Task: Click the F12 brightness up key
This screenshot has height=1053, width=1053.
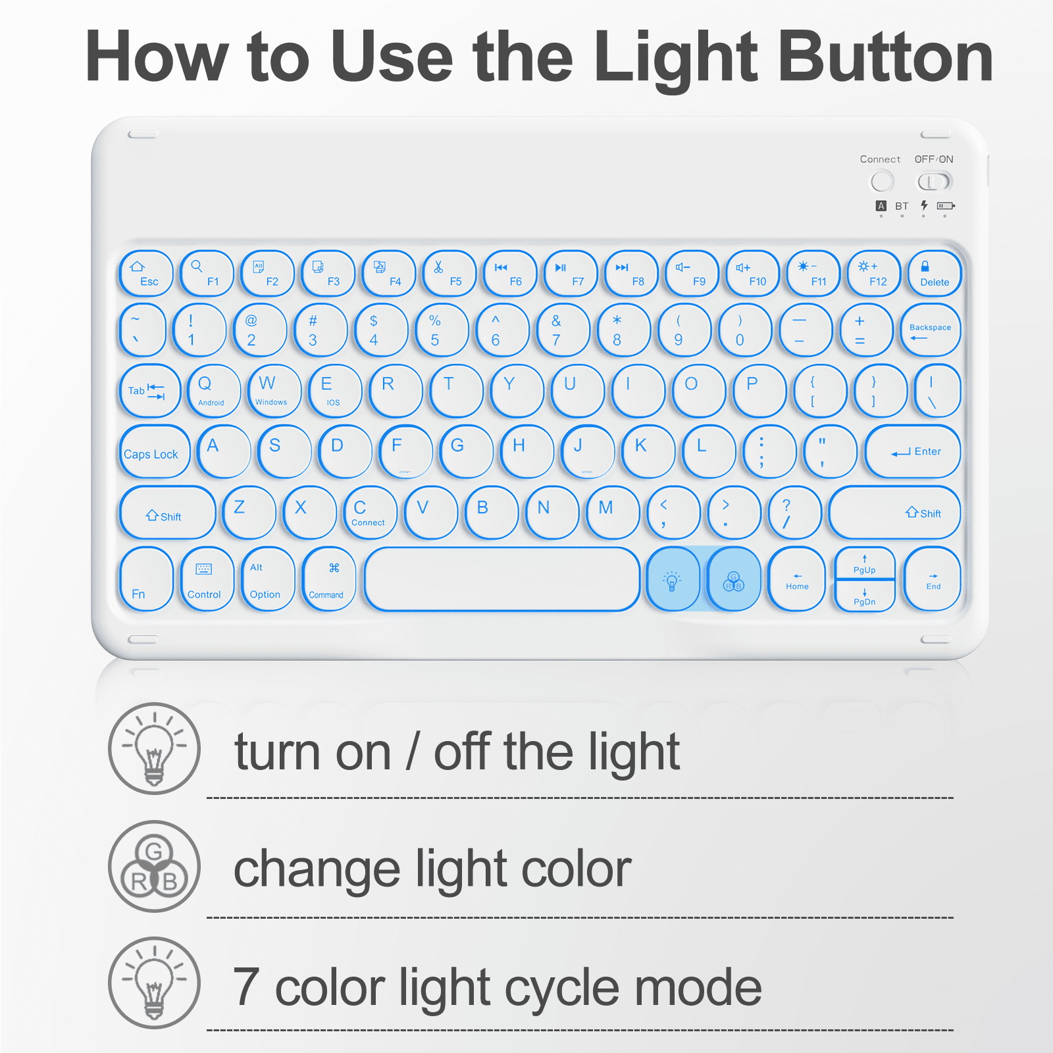Action: [x=874, y=273]
